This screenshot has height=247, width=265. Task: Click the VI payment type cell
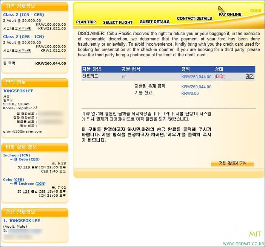pos(123,77)
